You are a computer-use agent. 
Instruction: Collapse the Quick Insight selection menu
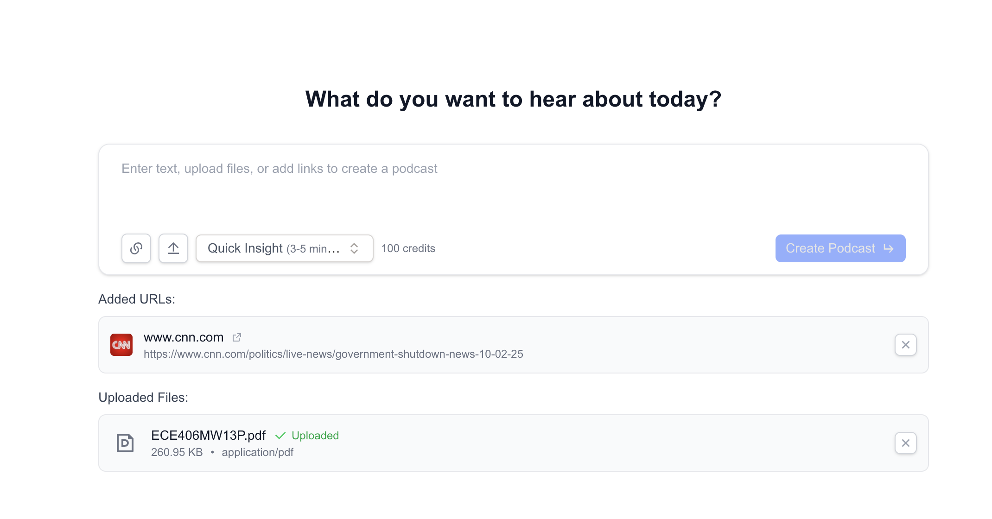coord(284,248)
